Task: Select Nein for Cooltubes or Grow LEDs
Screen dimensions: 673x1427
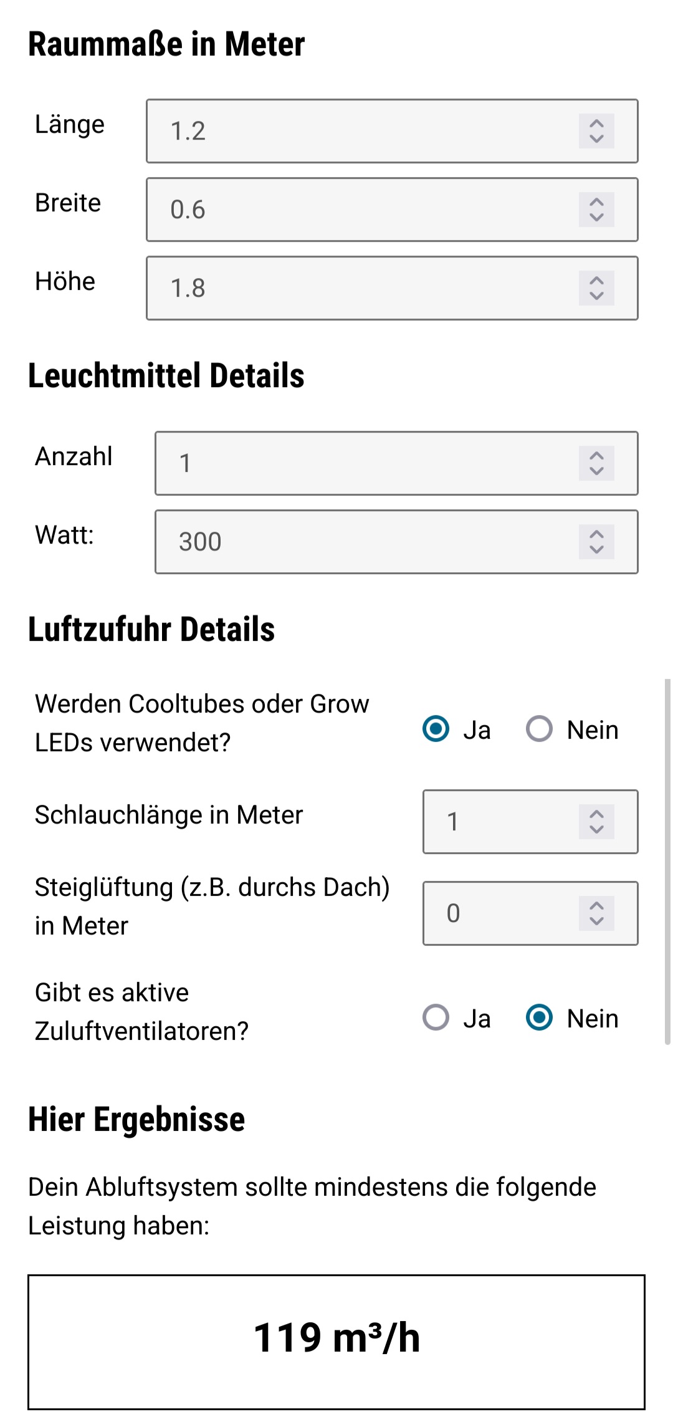Action: click(539, 729)
